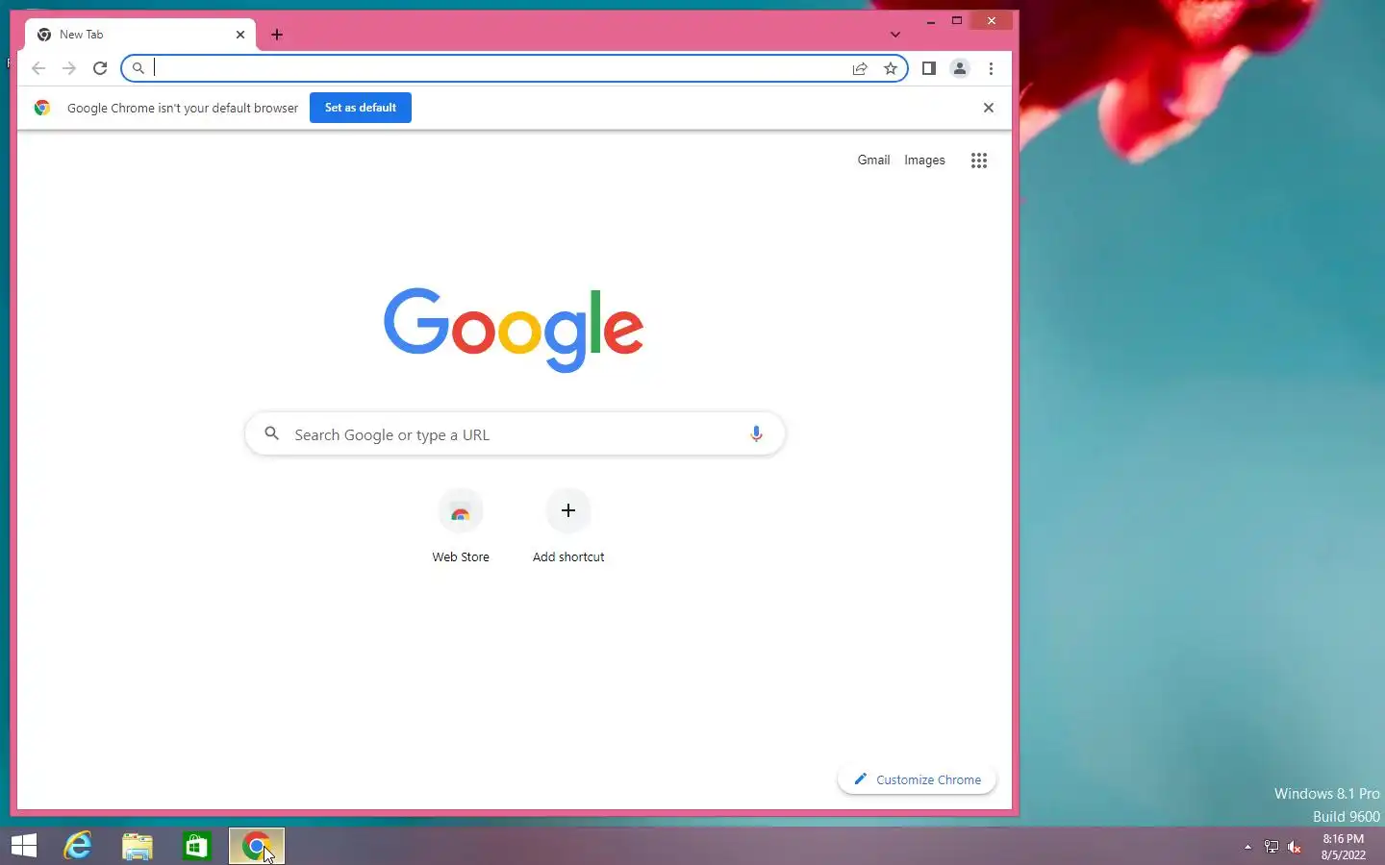Open Chrome's three-dot menu
The image size is (1385, 865).
991,68
